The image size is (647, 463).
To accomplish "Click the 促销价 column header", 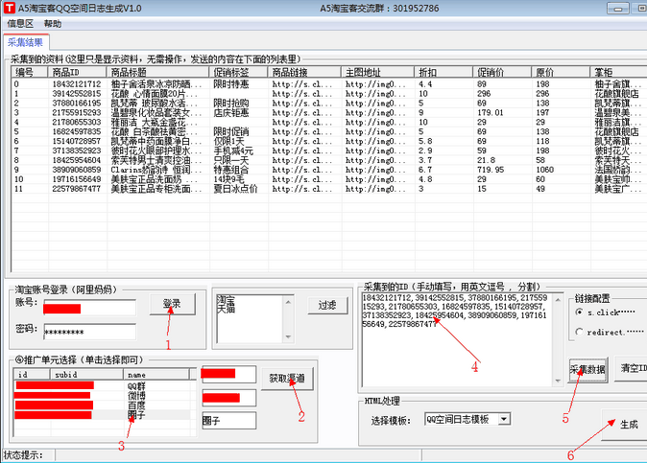I will [x=502, y=72].
